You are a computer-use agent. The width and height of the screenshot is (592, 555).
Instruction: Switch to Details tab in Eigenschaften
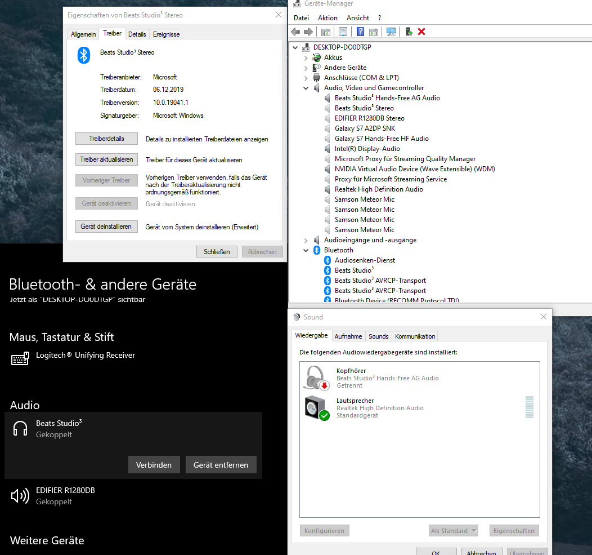tap(137, 34)
